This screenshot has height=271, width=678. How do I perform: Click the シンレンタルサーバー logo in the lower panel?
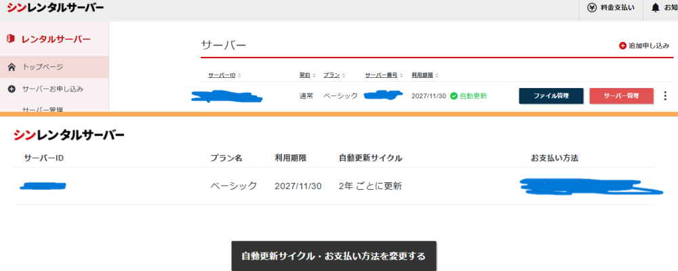(x=69, y=135)
